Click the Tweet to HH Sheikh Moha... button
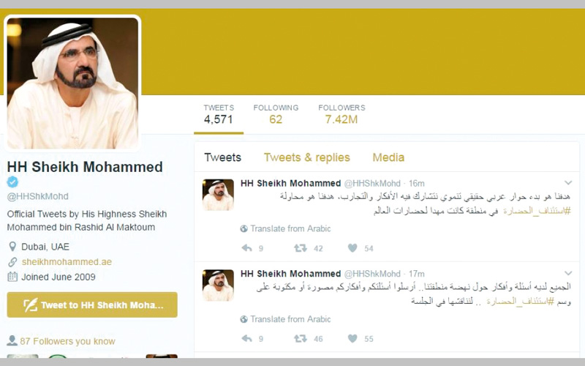The height and width of the screenshot is (366, 585). click(92, 305)
